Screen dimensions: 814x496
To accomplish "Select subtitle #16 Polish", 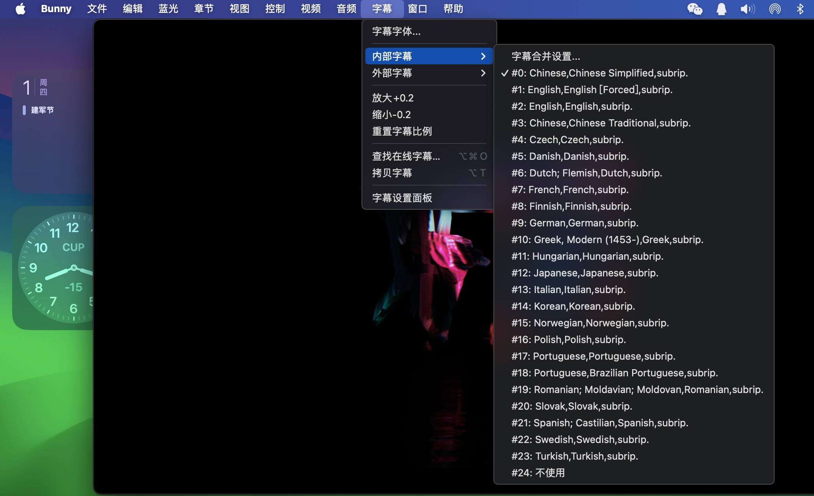I will tap(634, 339).
